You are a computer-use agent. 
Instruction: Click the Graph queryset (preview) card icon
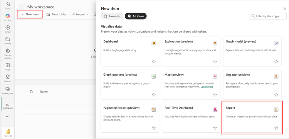click(154, 76)
